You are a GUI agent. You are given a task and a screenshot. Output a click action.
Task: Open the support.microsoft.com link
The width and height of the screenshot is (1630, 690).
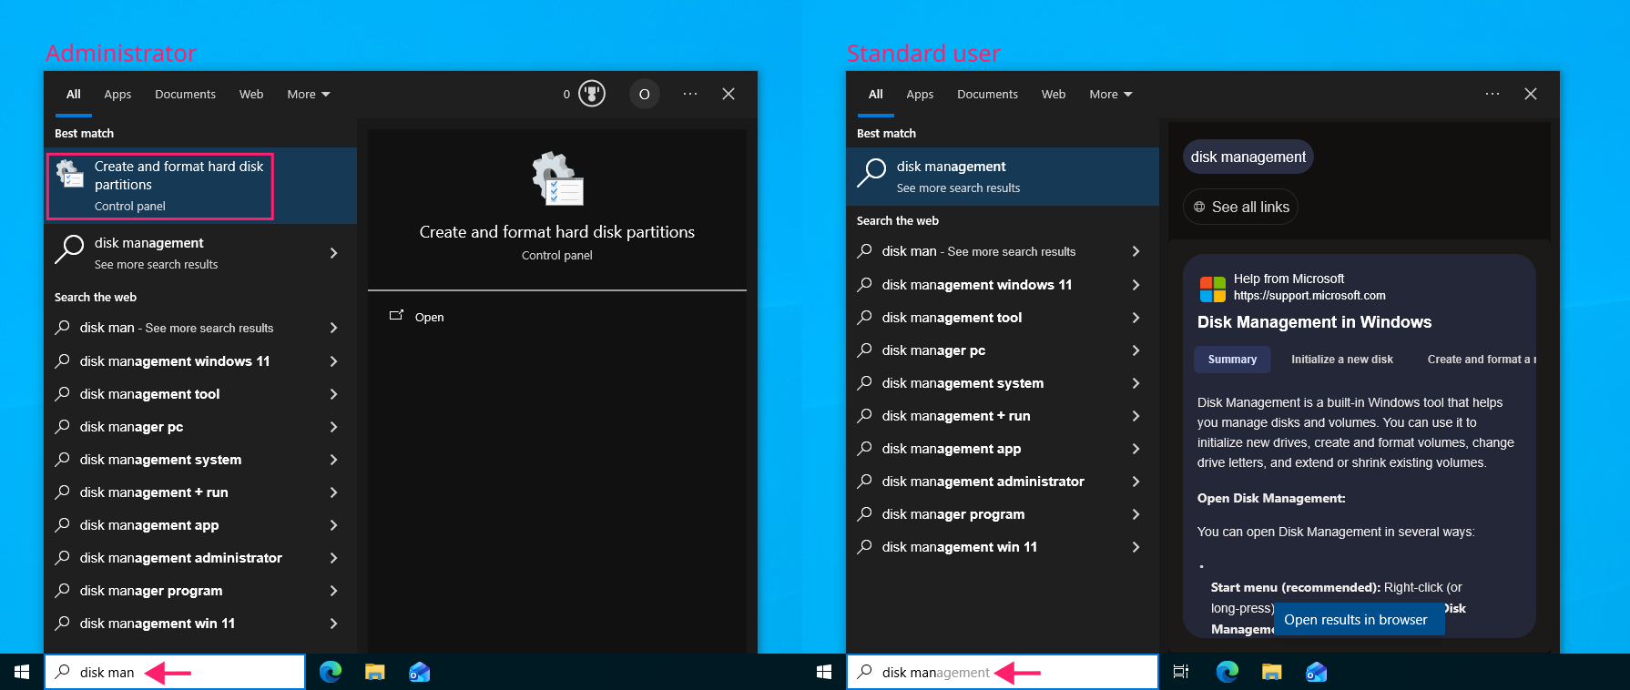[x=1309, y=296]
